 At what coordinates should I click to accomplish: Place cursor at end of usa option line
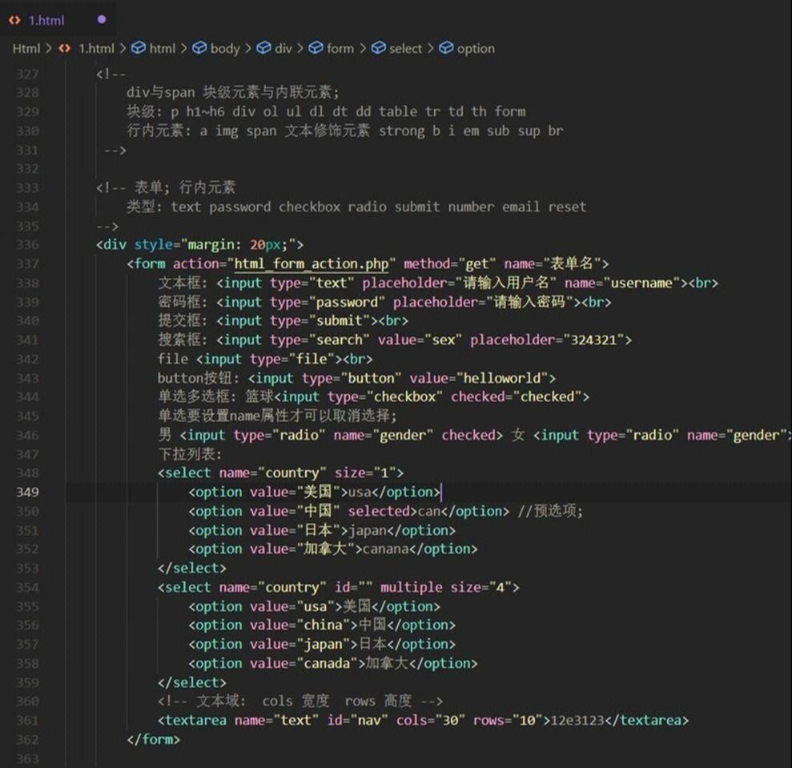point(442,493)
